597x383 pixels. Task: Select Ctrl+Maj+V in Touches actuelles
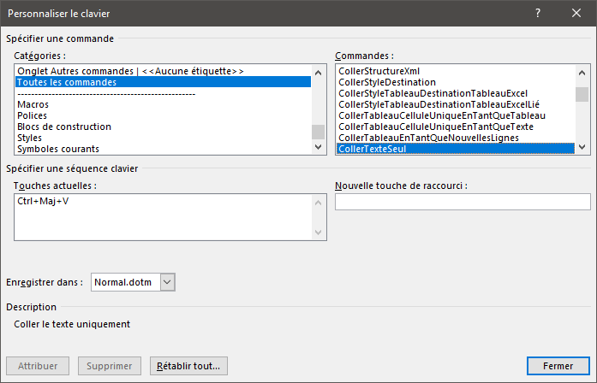click(x=43, y=201)
